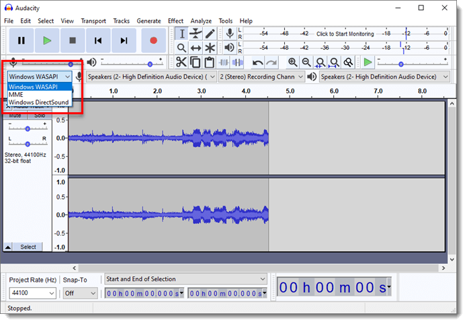This screenshot has height=324, width=467.
Task: Click the Undo arrow icon
Action: [x=257, y=63]
